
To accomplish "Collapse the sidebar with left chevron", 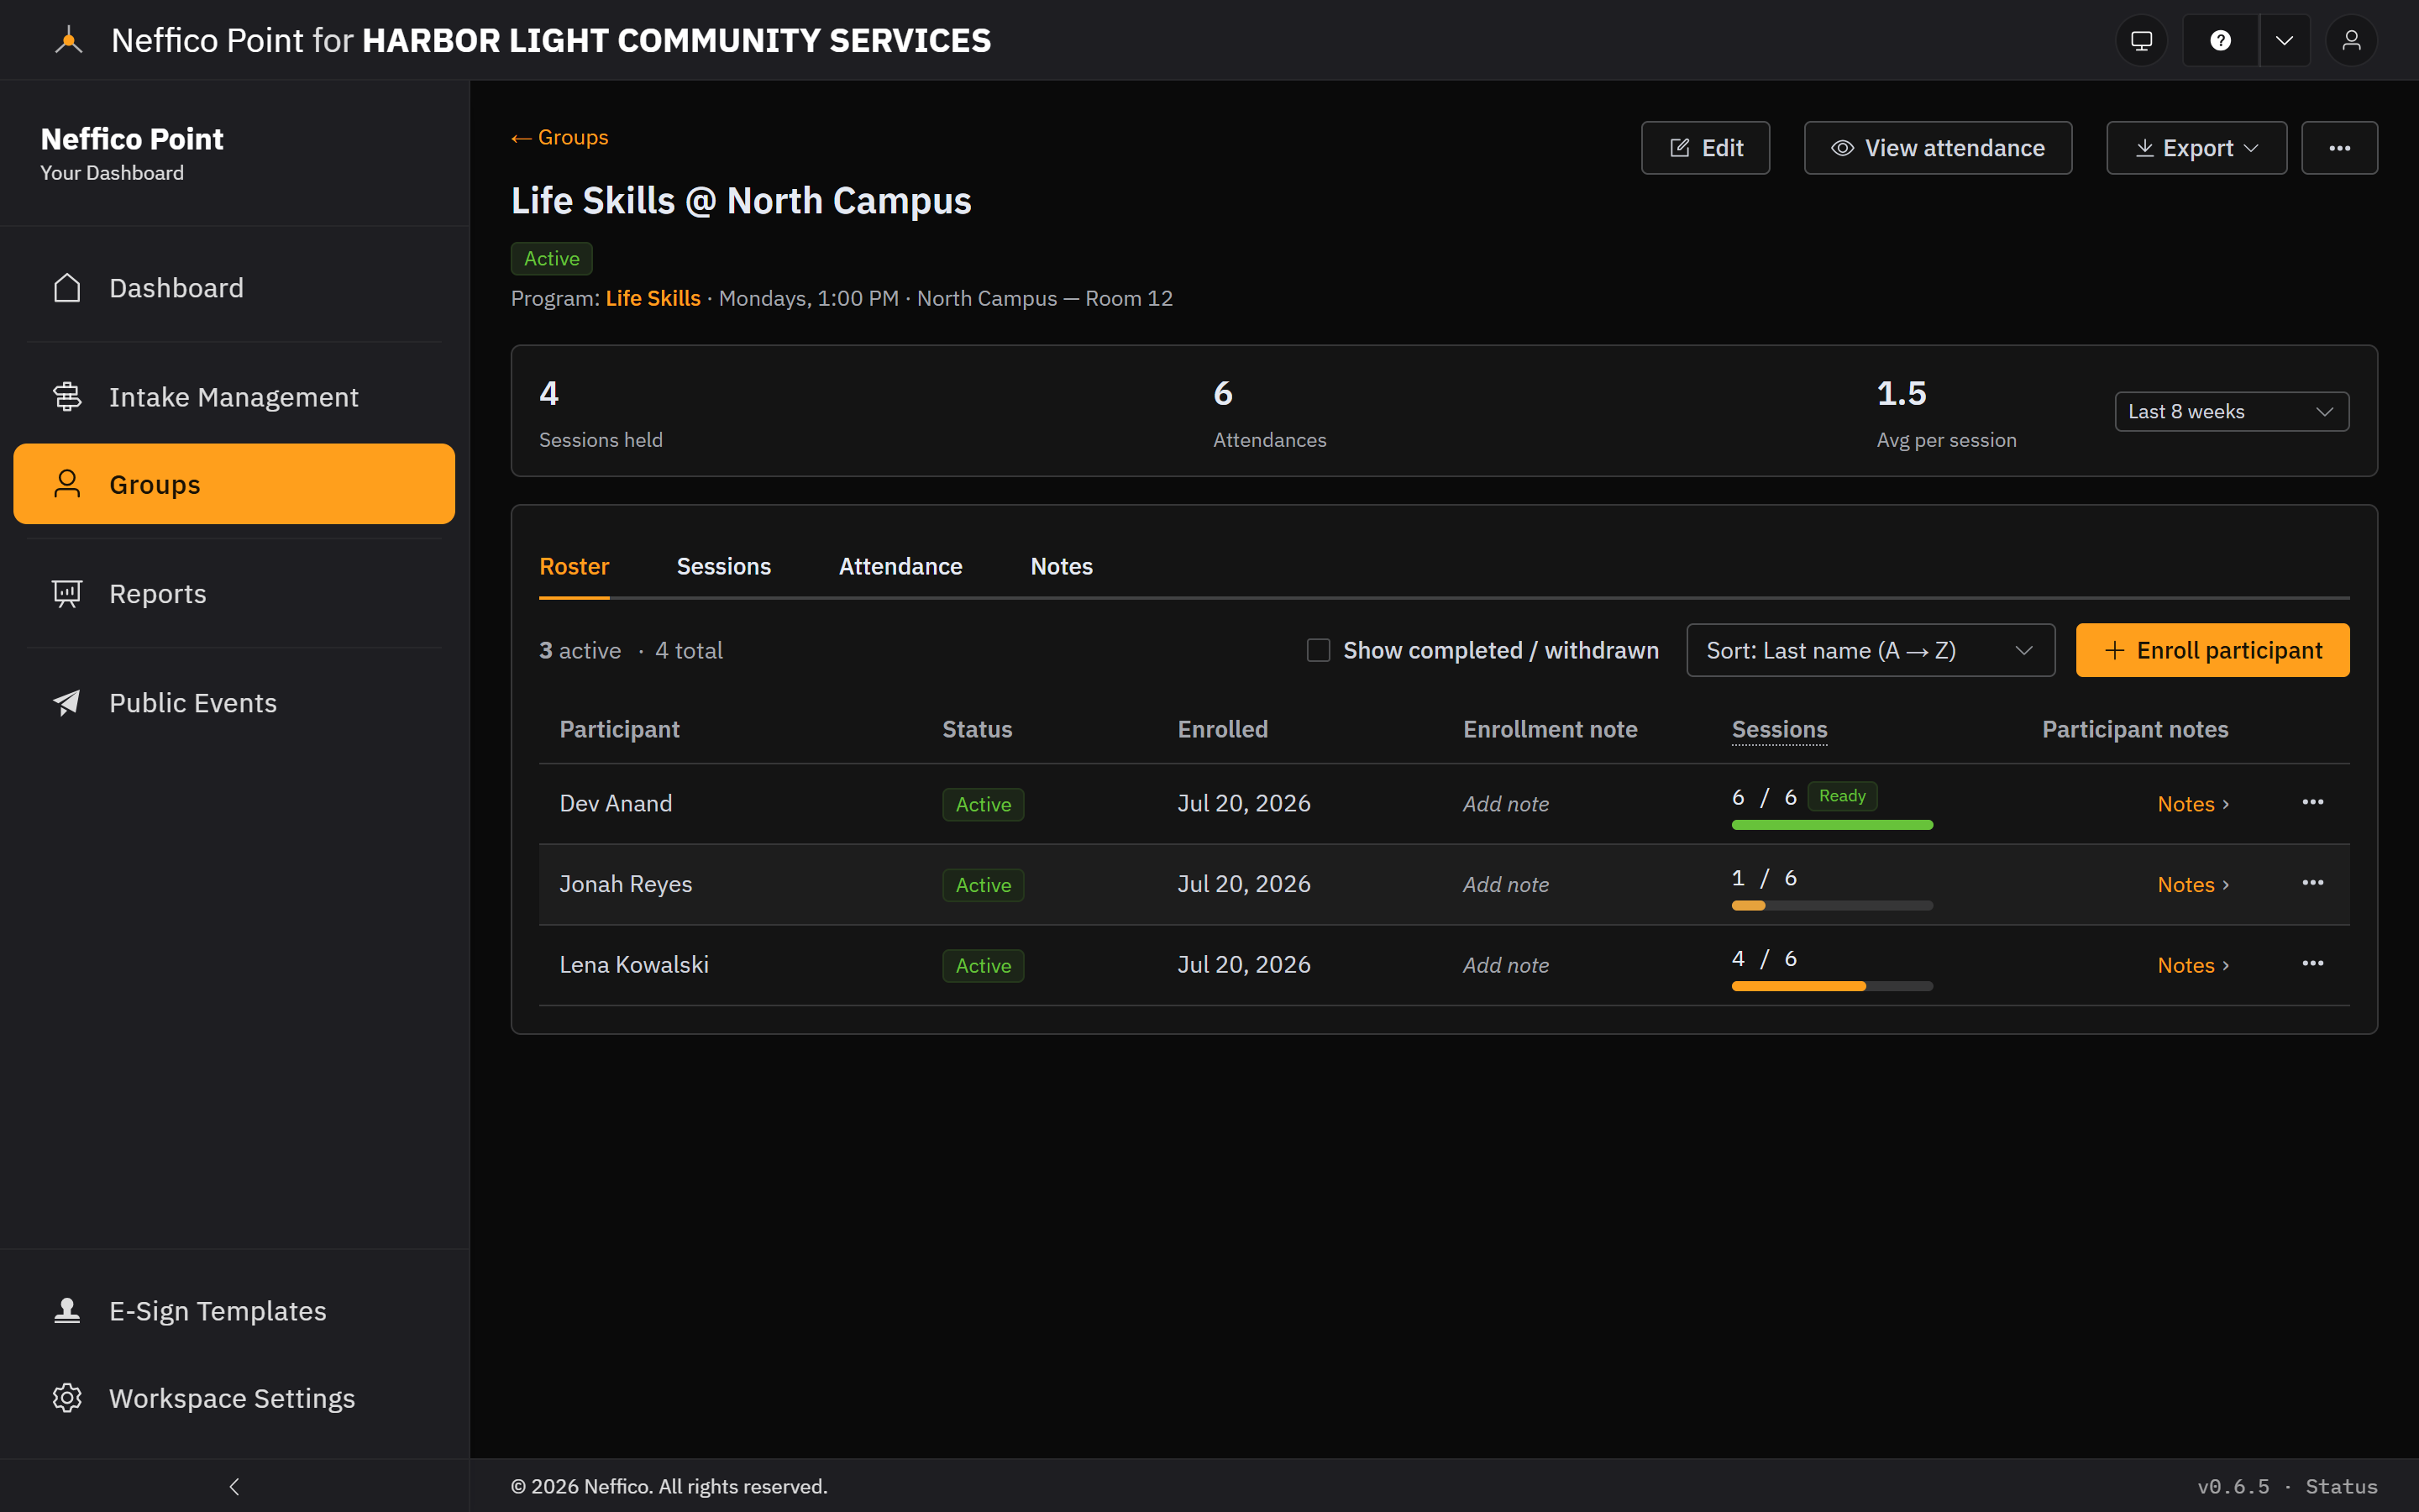I will click(234, 1486).
